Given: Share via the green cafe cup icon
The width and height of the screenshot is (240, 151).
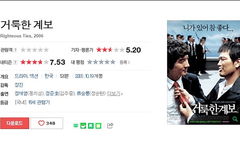Looking at the screenshot, I should point(83,126).
